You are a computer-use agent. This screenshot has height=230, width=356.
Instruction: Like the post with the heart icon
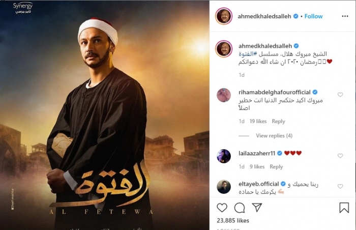tap(222, 208)
